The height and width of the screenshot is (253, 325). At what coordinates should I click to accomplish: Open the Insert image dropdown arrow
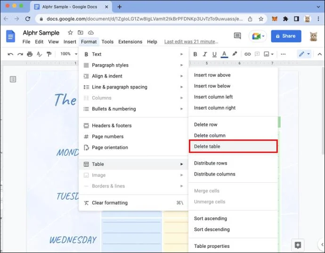(272, 54)
